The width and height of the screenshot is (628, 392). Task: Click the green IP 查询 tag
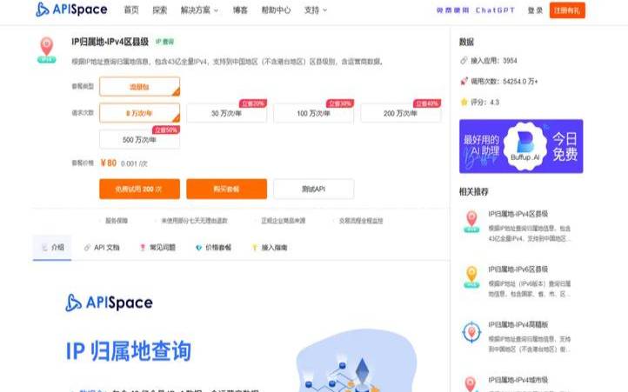[164, 42]
